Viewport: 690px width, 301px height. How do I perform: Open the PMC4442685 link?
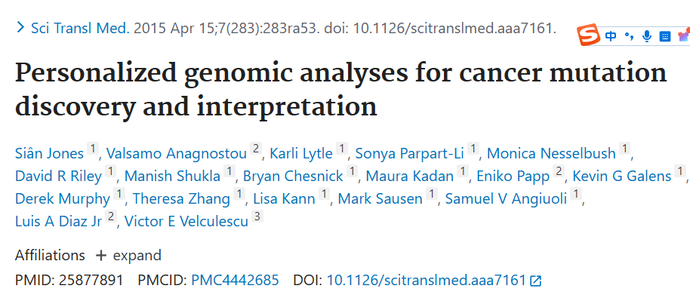tap(235, 280)
